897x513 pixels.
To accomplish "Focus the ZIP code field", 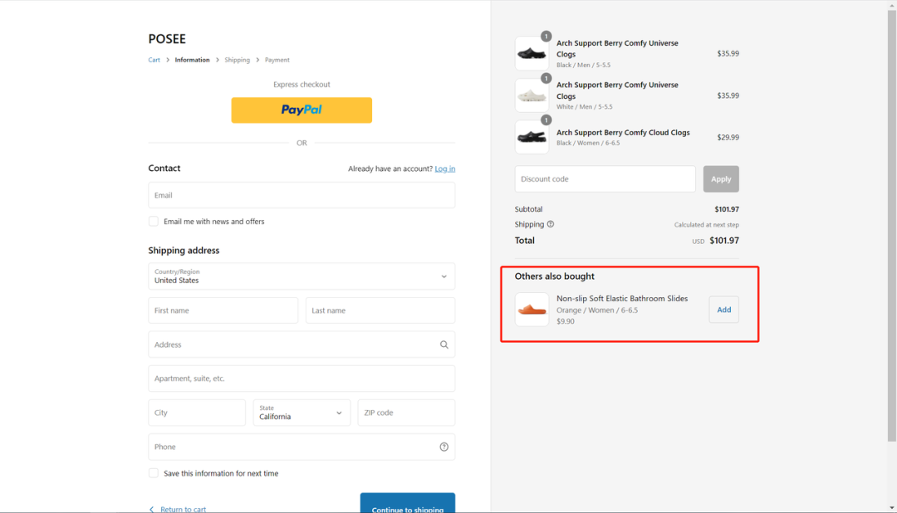I will click(406, 413).
